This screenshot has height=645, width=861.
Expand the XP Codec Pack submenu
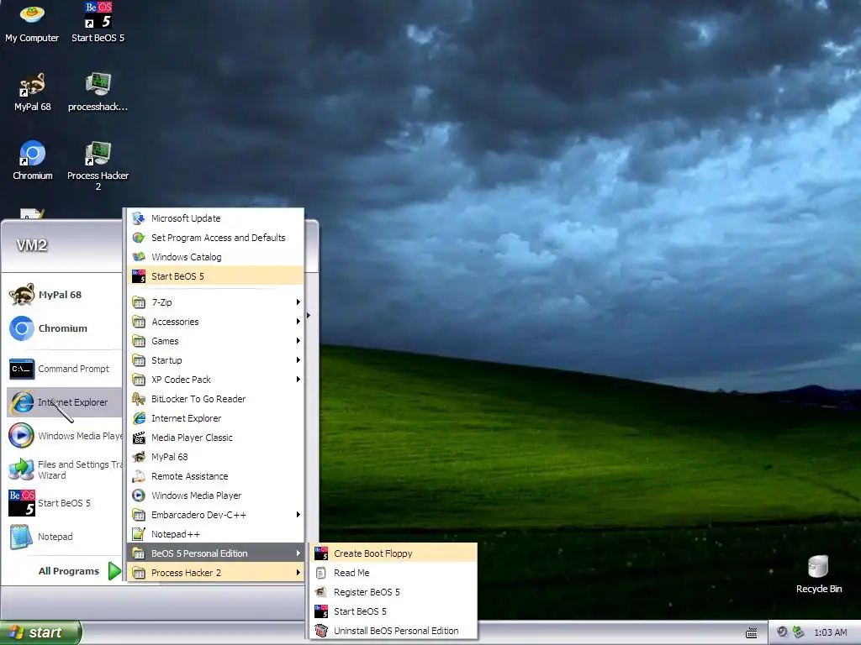click(216, 379)
